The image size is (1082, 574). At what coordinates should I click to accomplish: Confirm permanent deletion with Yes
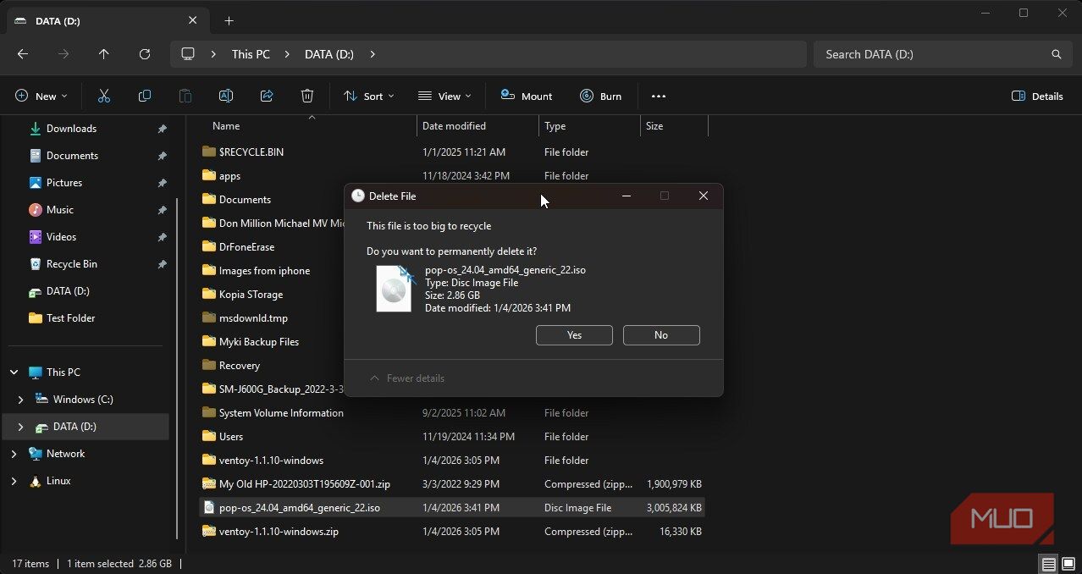tap(574, 335)
